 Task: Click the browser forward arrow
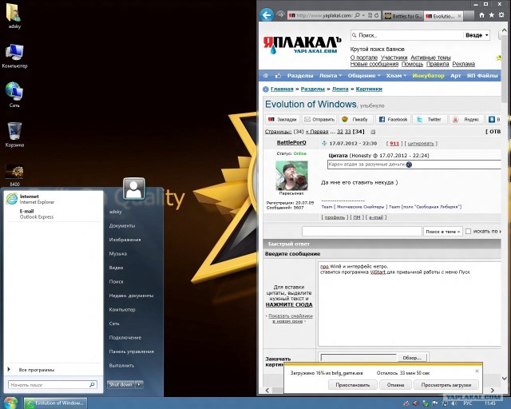280,14
